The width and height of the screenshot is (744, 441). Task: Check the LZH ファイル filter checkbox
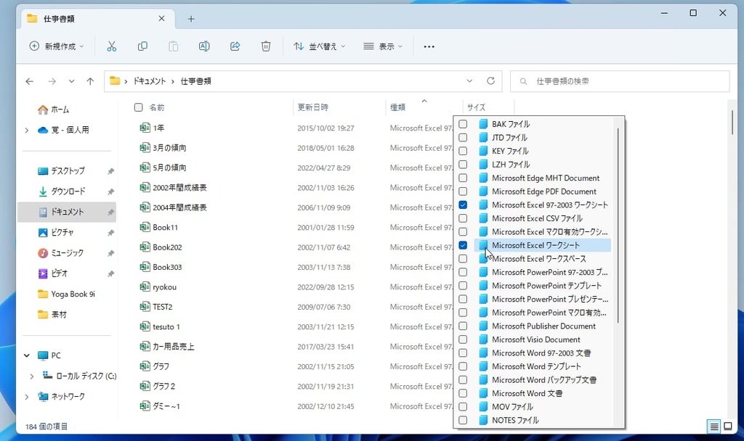click(x=463, y=165)
